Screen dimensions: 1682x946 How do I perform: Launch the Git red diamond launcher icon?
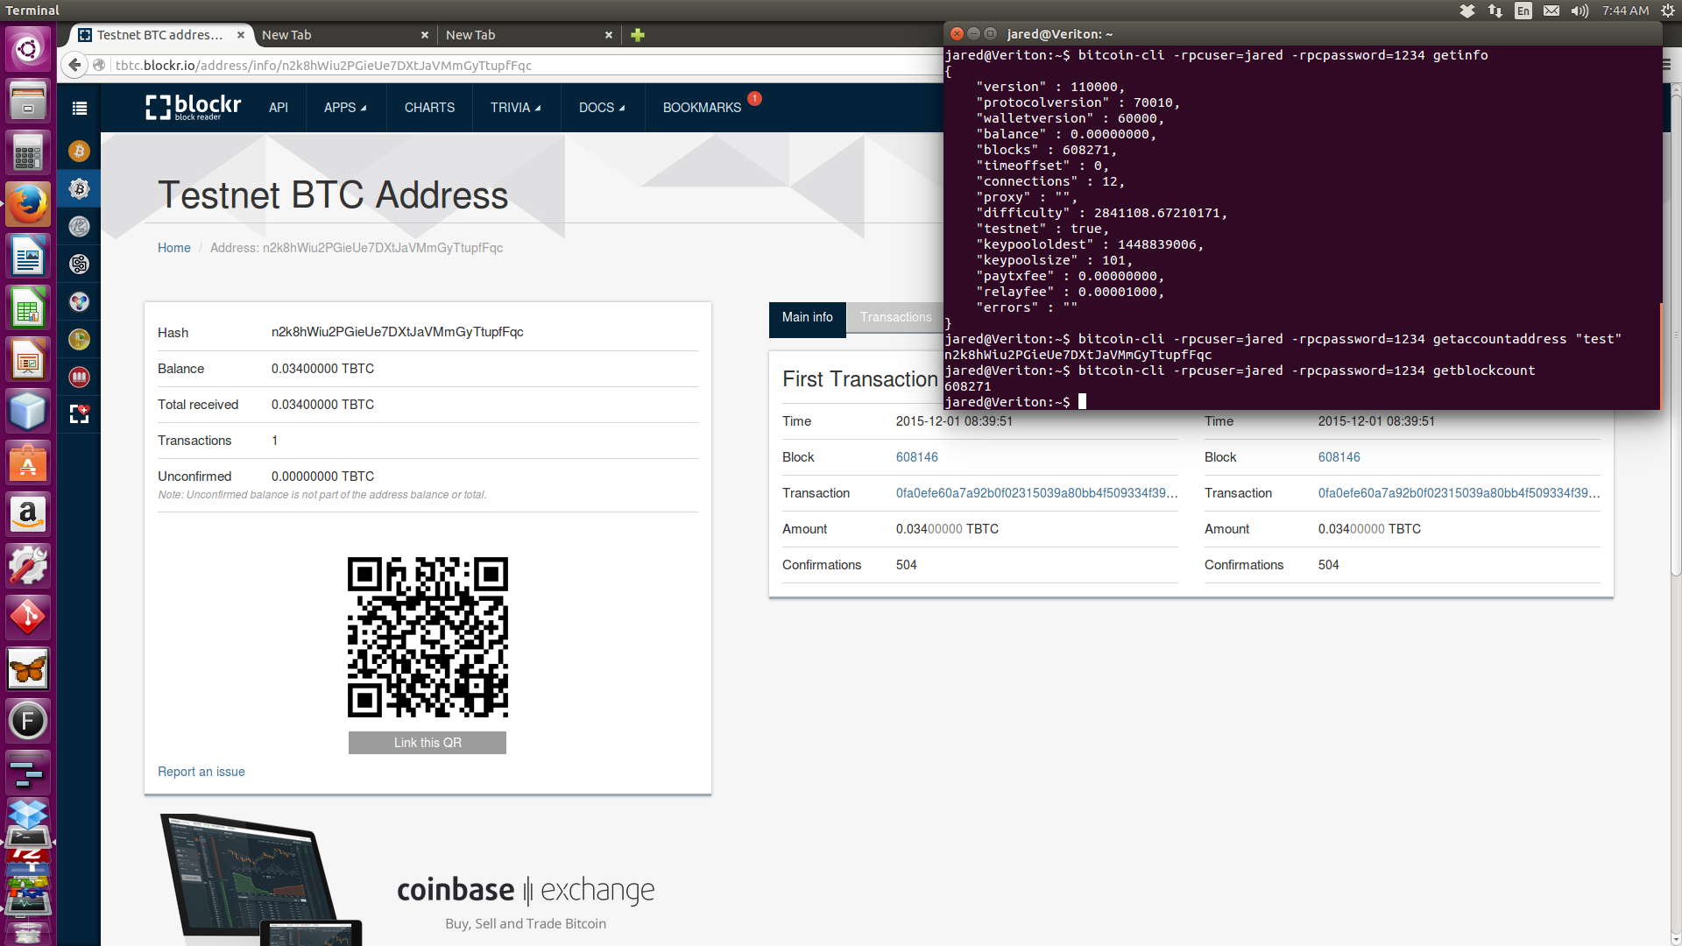pyautogui.click(x=28, y=618)
